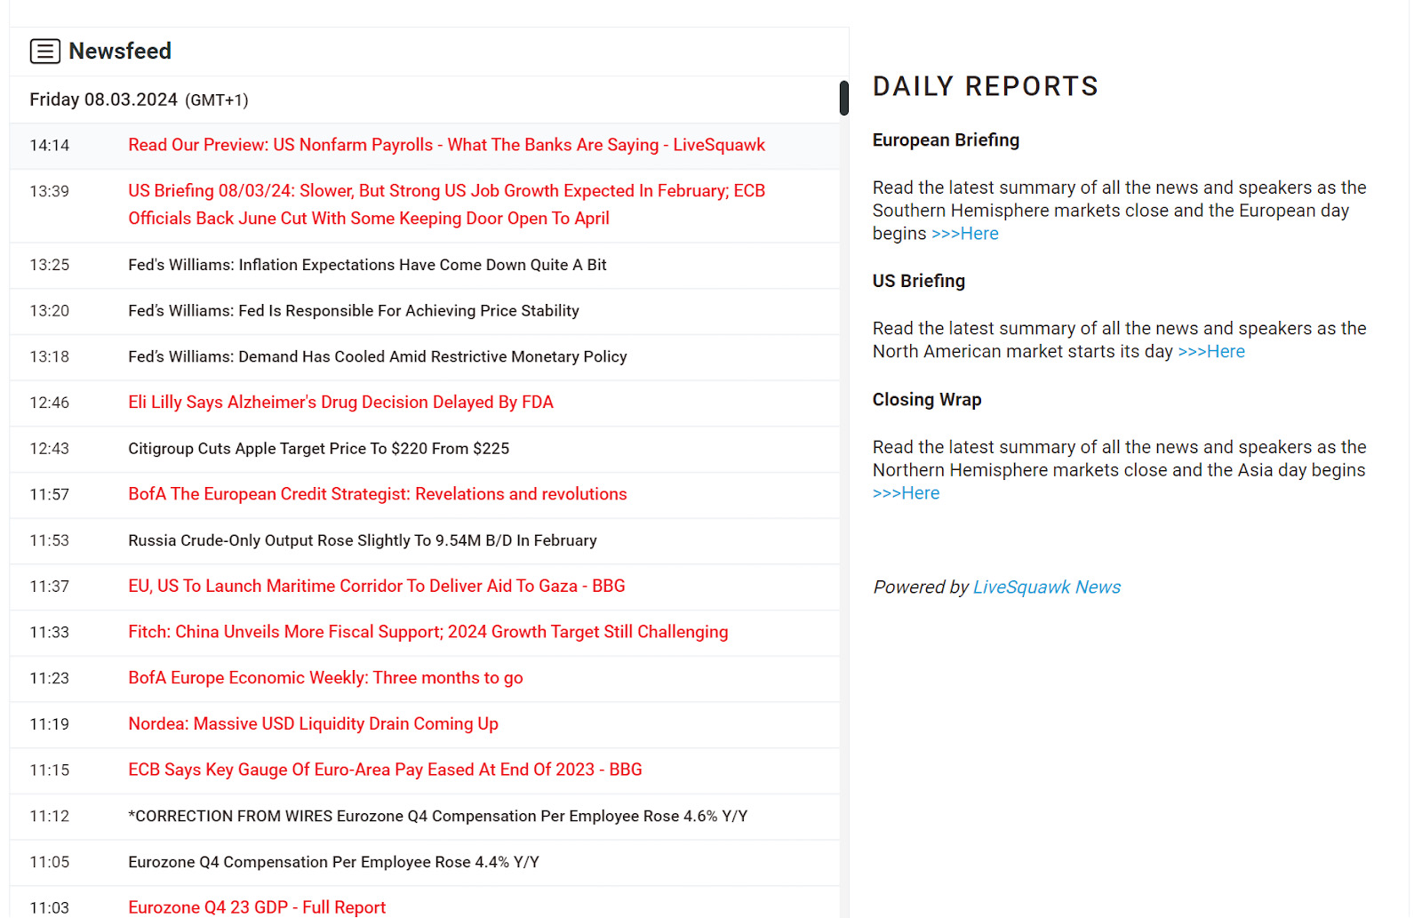Image resolution: width=1422 pixels, height=918 pixels.
Task: Click the 'US Briefing' subheading
Action: [x=919, y=281]
